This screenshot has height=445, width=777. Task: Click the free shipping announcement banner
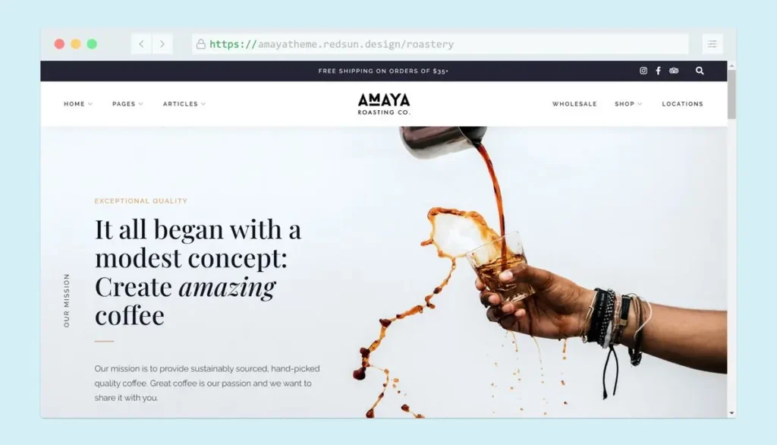[383, 71]
